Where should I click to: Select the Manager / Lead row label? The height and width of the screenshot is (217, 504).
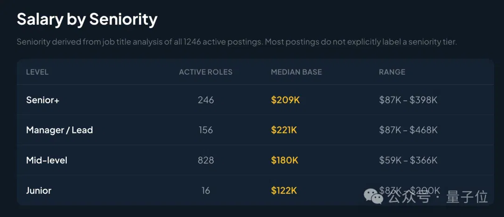pyautogui.click(x=59, y=130)
